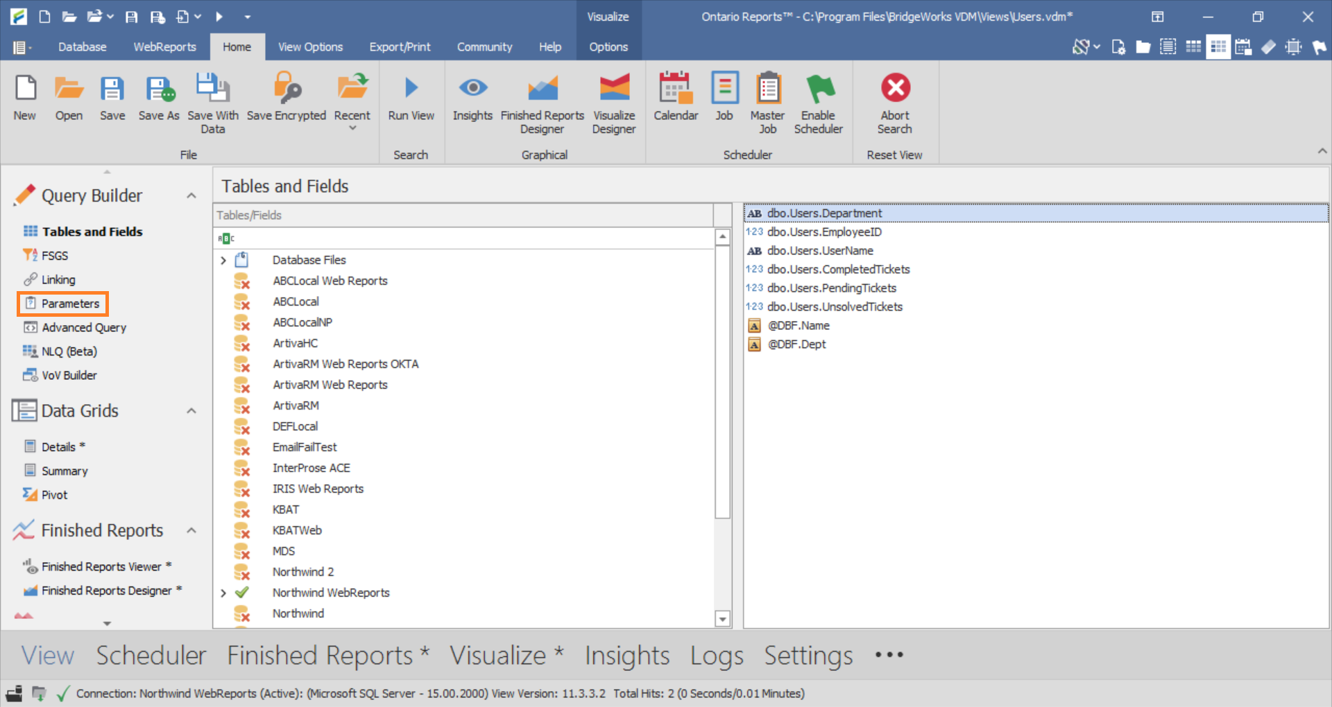Open the Community tab

point(484,47)
